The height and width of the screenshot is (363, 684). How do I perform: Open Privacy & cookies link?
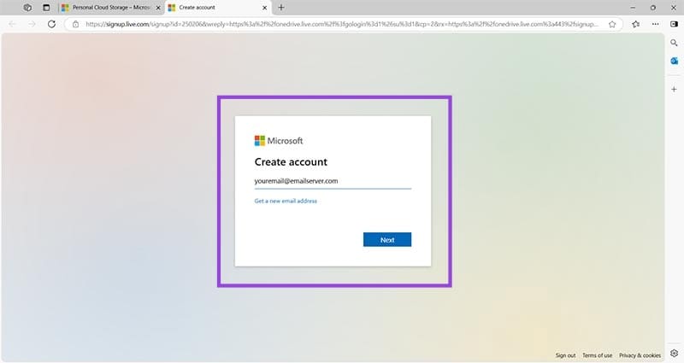click(x=640, y=355)
